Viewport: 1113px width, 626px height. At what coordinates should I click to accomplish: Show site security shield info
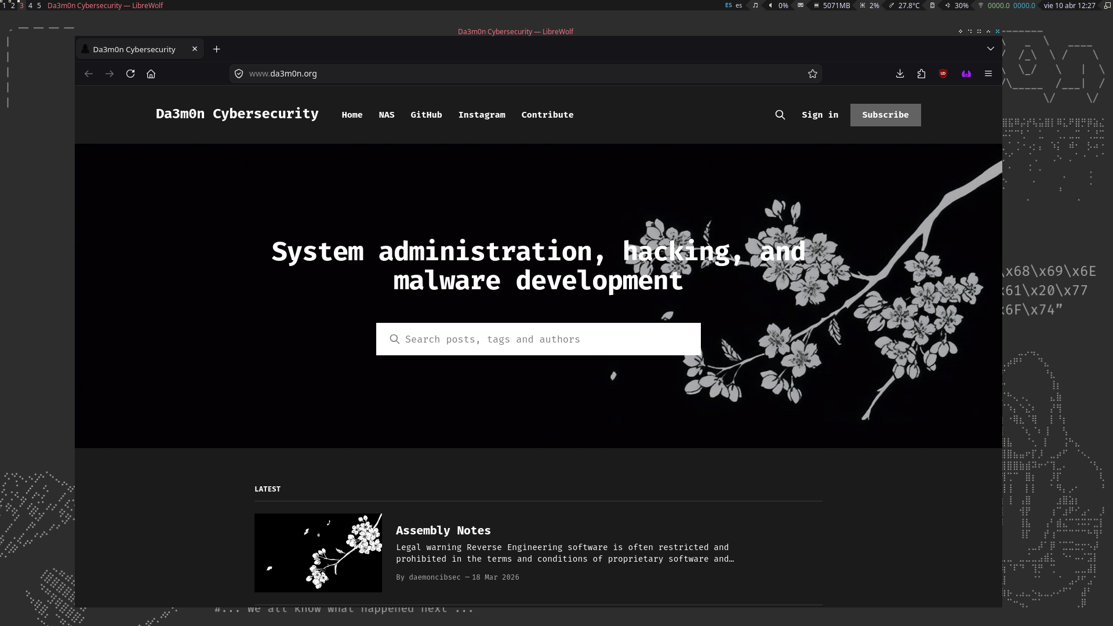pos(239,74)
